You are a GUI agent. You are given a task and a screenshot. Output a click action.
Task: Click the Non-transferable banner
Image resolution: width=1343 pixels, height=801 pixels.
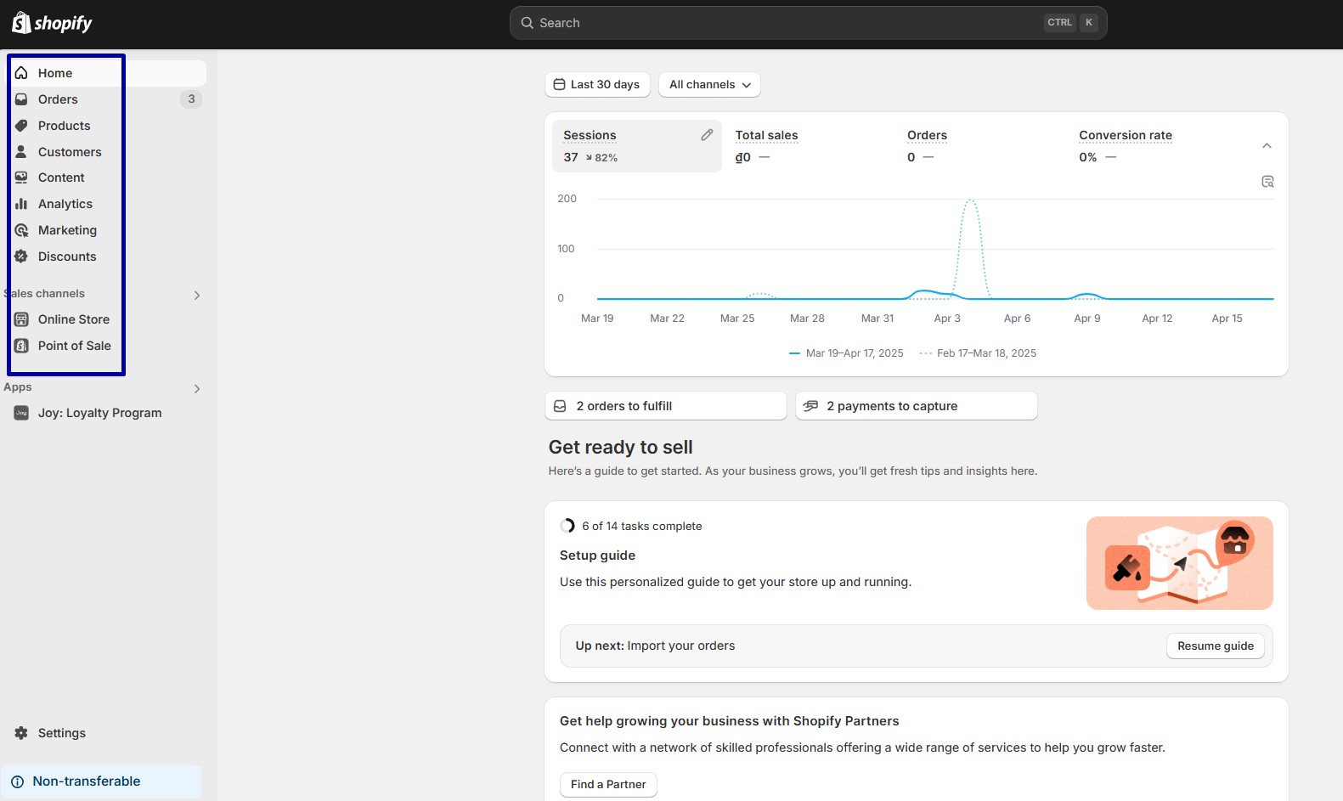101,781
